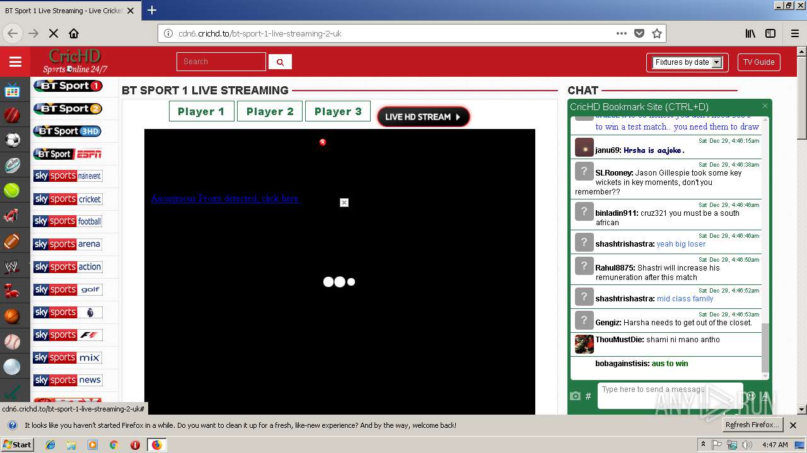Viewport: 807px width, 453px height.
Task: Open Sky Sports Mix channel
Action: pyautogui.click(x=67, y=357)
